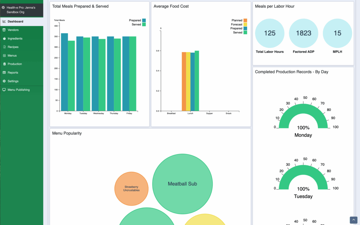The height and width of the screenshot is (225, 360).
Task: Select the Strawberry Uncrustables bubble
Action: [131, 189]
